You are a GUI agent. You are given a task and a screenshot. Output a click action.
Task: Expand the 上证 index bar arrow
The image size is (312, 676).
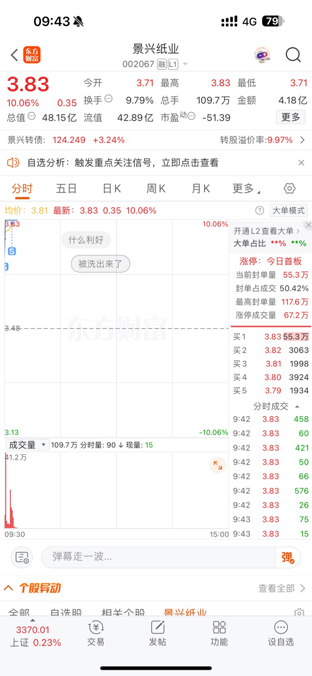pos(32,620)
